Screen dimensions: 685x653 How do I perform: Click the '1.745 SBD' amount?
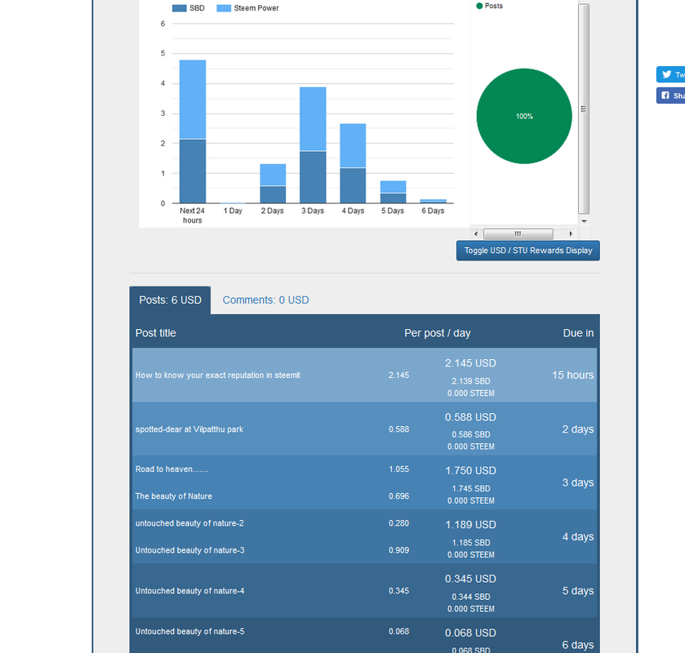click(x=471, y=489)
